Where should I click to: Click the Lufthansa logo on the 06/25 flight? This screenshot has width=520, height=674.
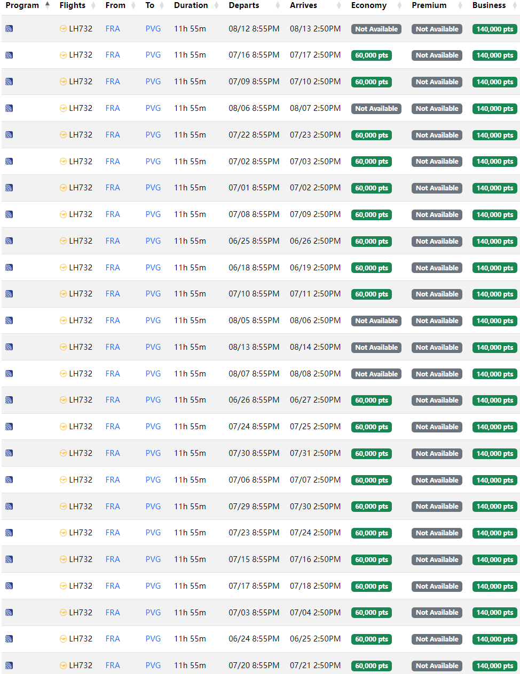tap(63, 241)
